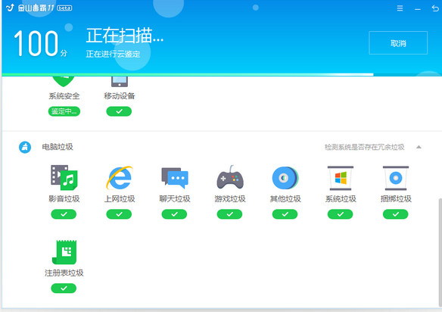Image resolution: width=442 pixels, height=312 pixels.
Task: Click the green check badge under 注册表垃圾
Action: 64,289
